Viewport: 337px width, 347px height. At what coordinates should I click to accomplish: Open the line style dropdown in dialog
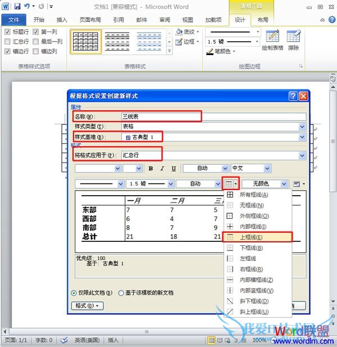tap(121, 184)
